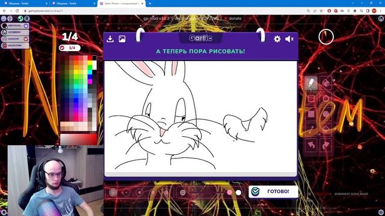
Task: Toggle the muted sound speaker icon
Action: click(x=289, y=39)
